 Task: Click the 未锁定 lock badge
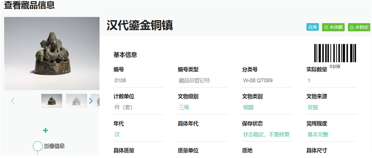pyautogui.click(x=359, y=27)
